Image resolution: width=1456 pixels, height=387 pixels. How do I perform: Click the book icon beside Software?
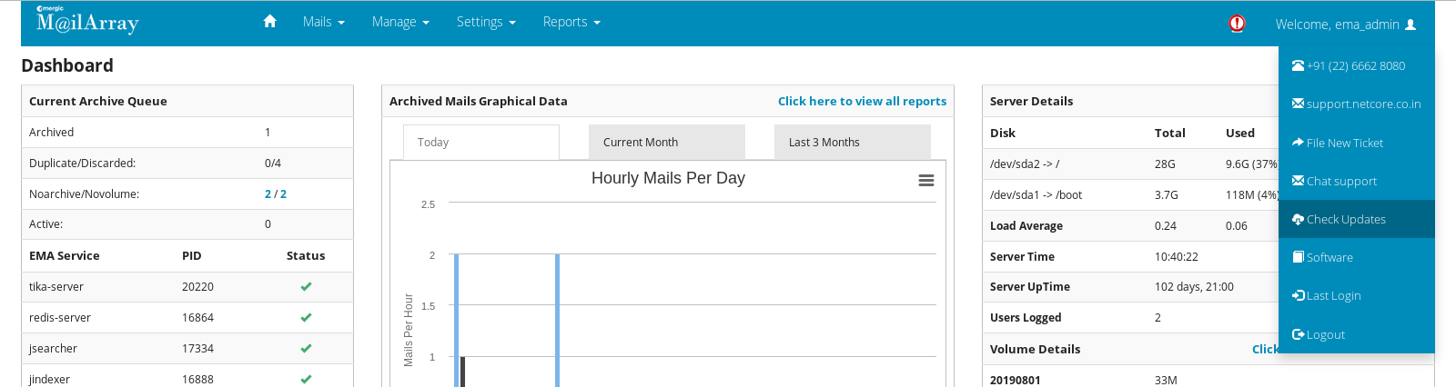tap(1299, 257)
